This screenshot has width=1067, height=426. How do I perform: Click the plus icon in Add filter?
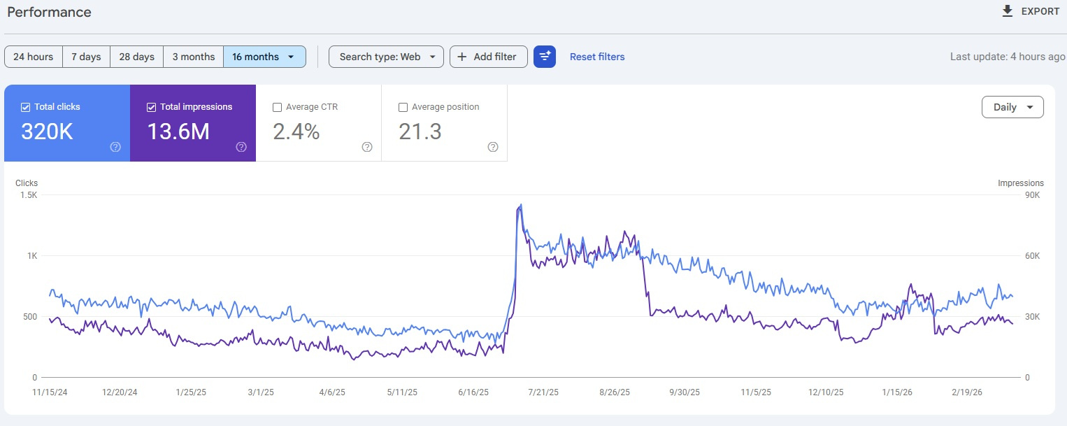coord(462,57)
